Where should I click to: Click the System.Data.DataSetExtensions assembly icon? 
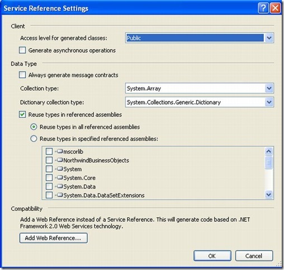point(60,195)
